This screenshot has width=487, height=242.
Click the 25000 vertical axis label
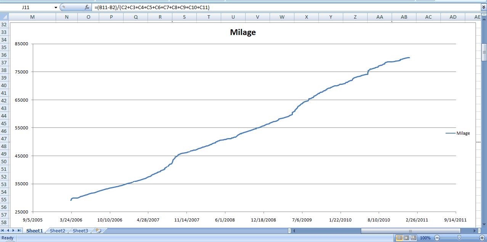(x=22, y=212)
